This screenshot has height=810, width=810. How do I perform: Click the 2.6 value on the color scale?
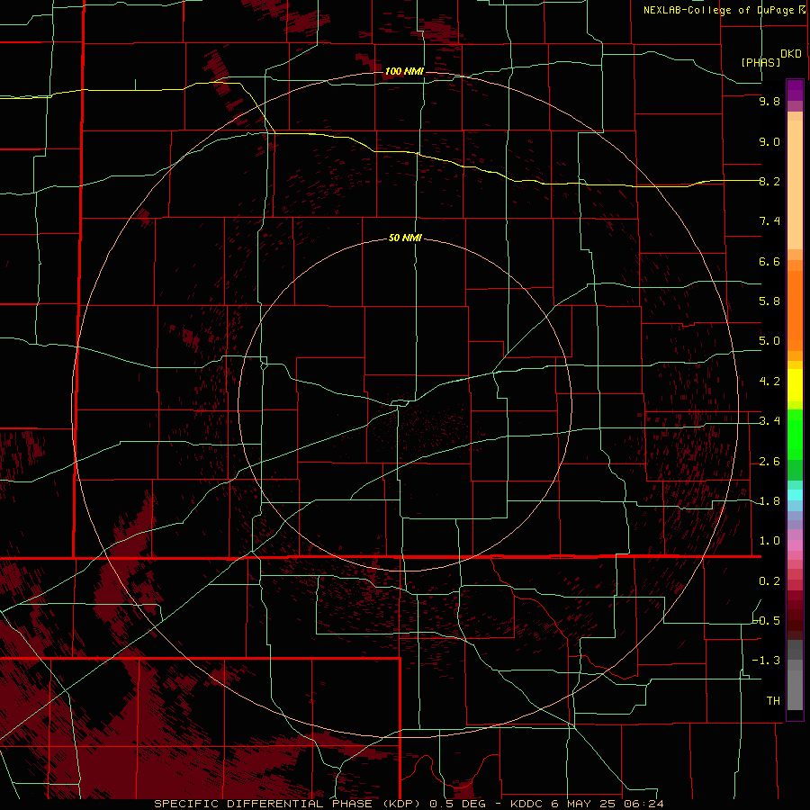(769, 462)
